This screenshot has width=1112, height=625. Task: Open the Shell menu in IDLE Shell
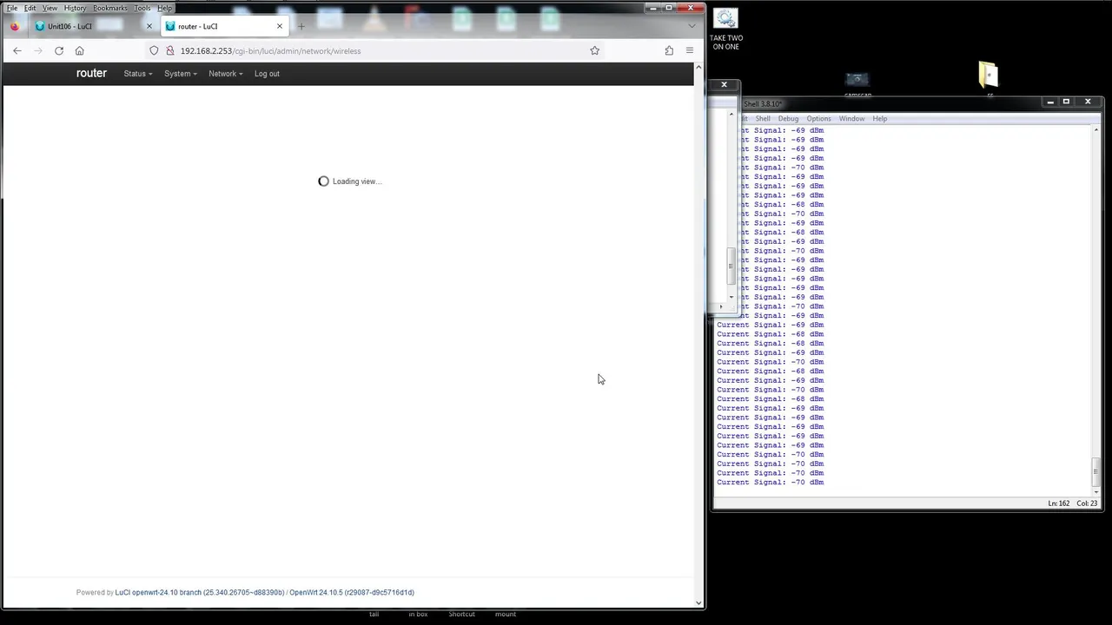point(763,119)
